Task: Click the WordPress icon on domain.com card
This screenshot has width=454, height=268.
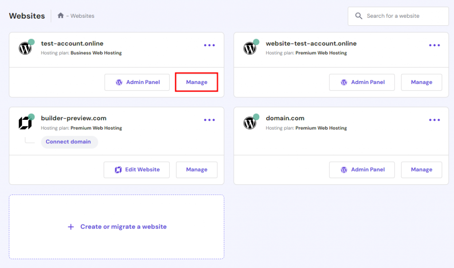Action: [250, 123]
